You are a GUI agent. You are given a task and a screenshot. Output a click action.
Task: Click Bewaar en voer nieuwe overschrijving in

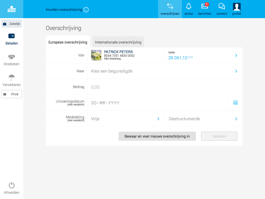click(157, 136)
